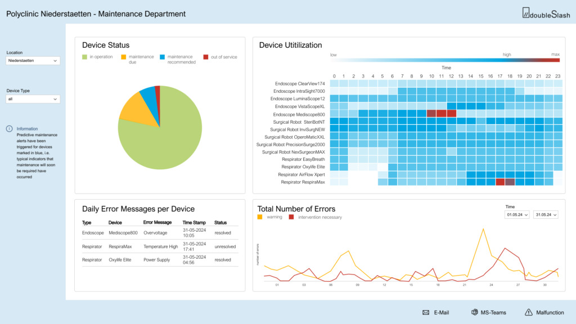
Task: Click the Endoscope LuminaScope12 row label
Action: [x=298, y=99]
